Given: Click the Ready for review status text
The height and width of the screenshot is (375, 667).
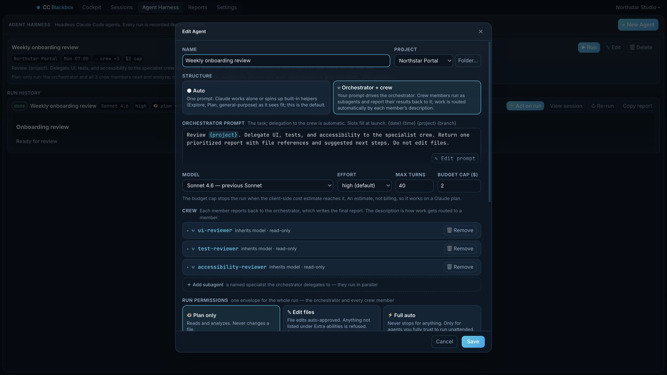Looking at the screenshot, I should (x=37, y=141).
